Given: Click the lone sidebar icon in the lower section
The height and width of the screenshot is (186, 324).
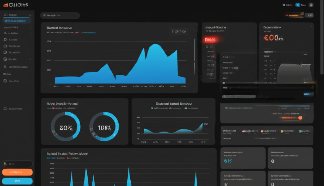Looking at the screenshot, I should point(5,108).
